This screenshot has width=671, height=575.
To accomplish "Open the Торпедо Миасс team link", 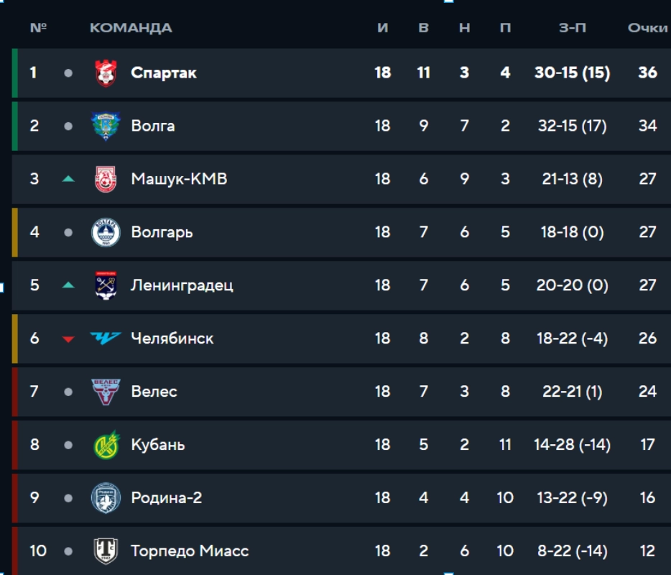I will point(190,551).
